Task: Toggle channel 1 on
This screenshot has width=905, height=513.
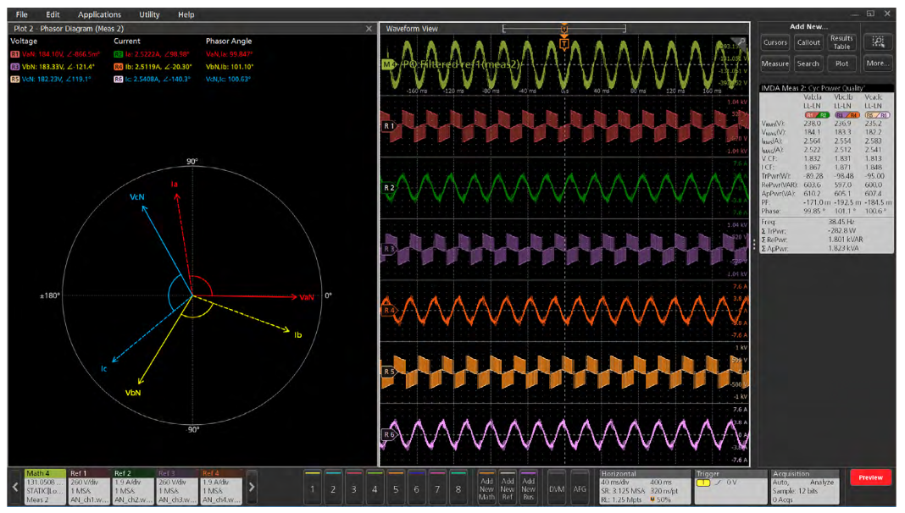Action: (313, 488)
